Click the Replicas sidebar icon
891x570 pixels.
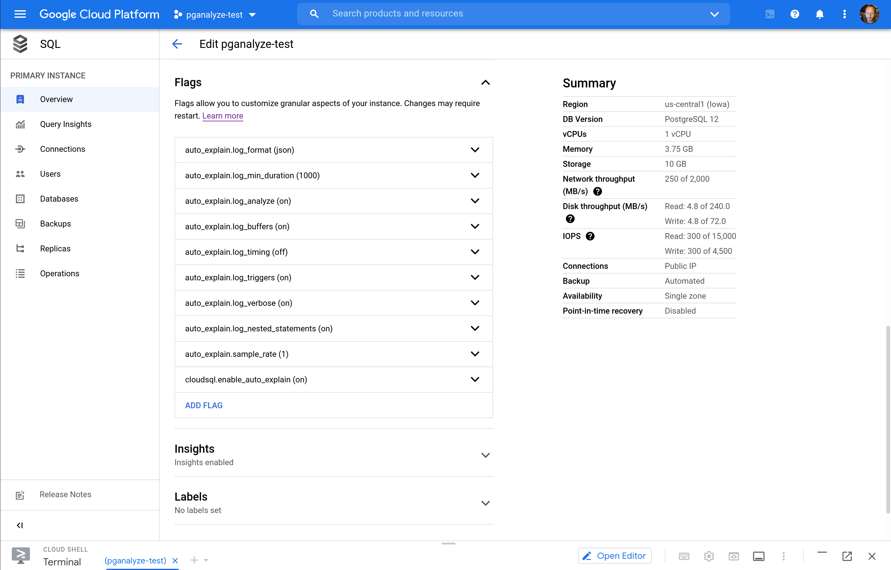[20, 248]
